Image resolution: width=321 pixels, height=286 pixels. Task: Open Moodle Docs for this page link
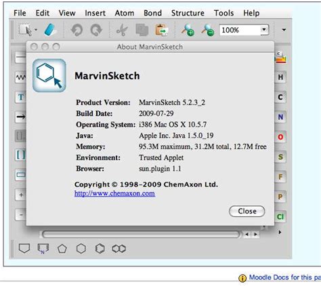[285, 277]
